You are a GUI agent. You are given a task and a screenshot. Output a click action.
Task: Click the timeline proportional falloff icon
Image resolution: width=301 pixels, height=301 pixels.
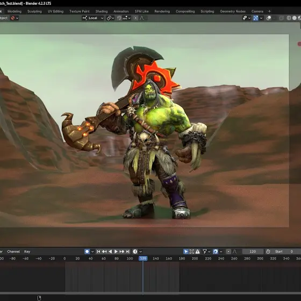pyautogui.click(x=234, y=252)
